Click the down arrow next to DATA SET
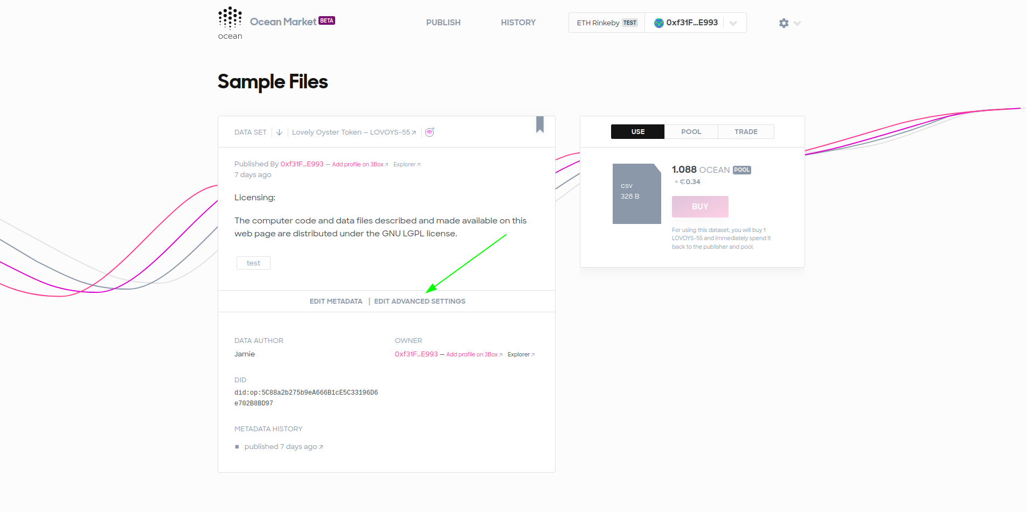The width and height of the screenshot is (1026, 512). (279, 132)
